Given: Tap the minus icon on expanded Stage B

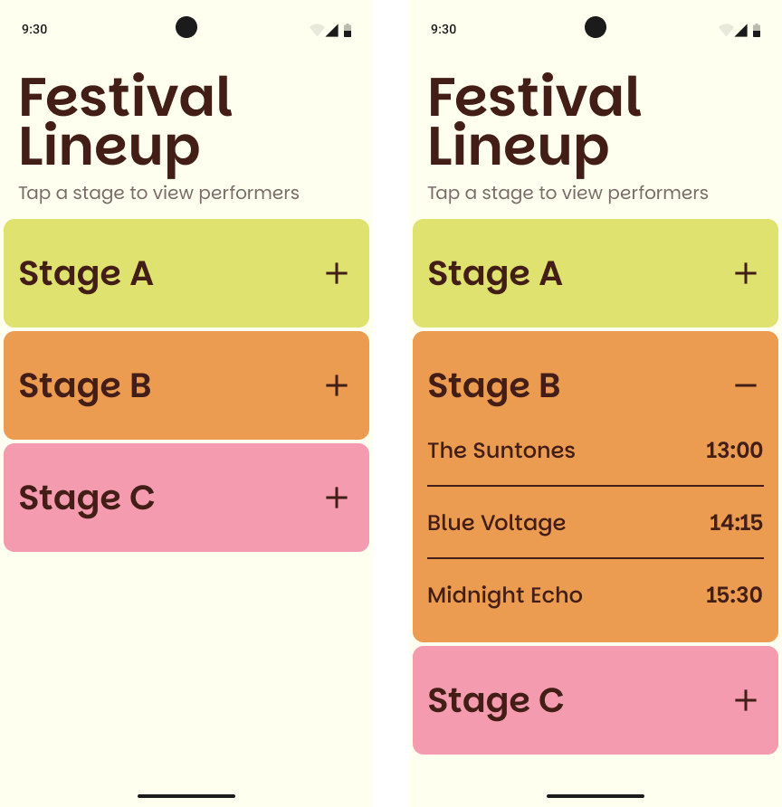Looking at the screenshot, I should coord(746,385).
